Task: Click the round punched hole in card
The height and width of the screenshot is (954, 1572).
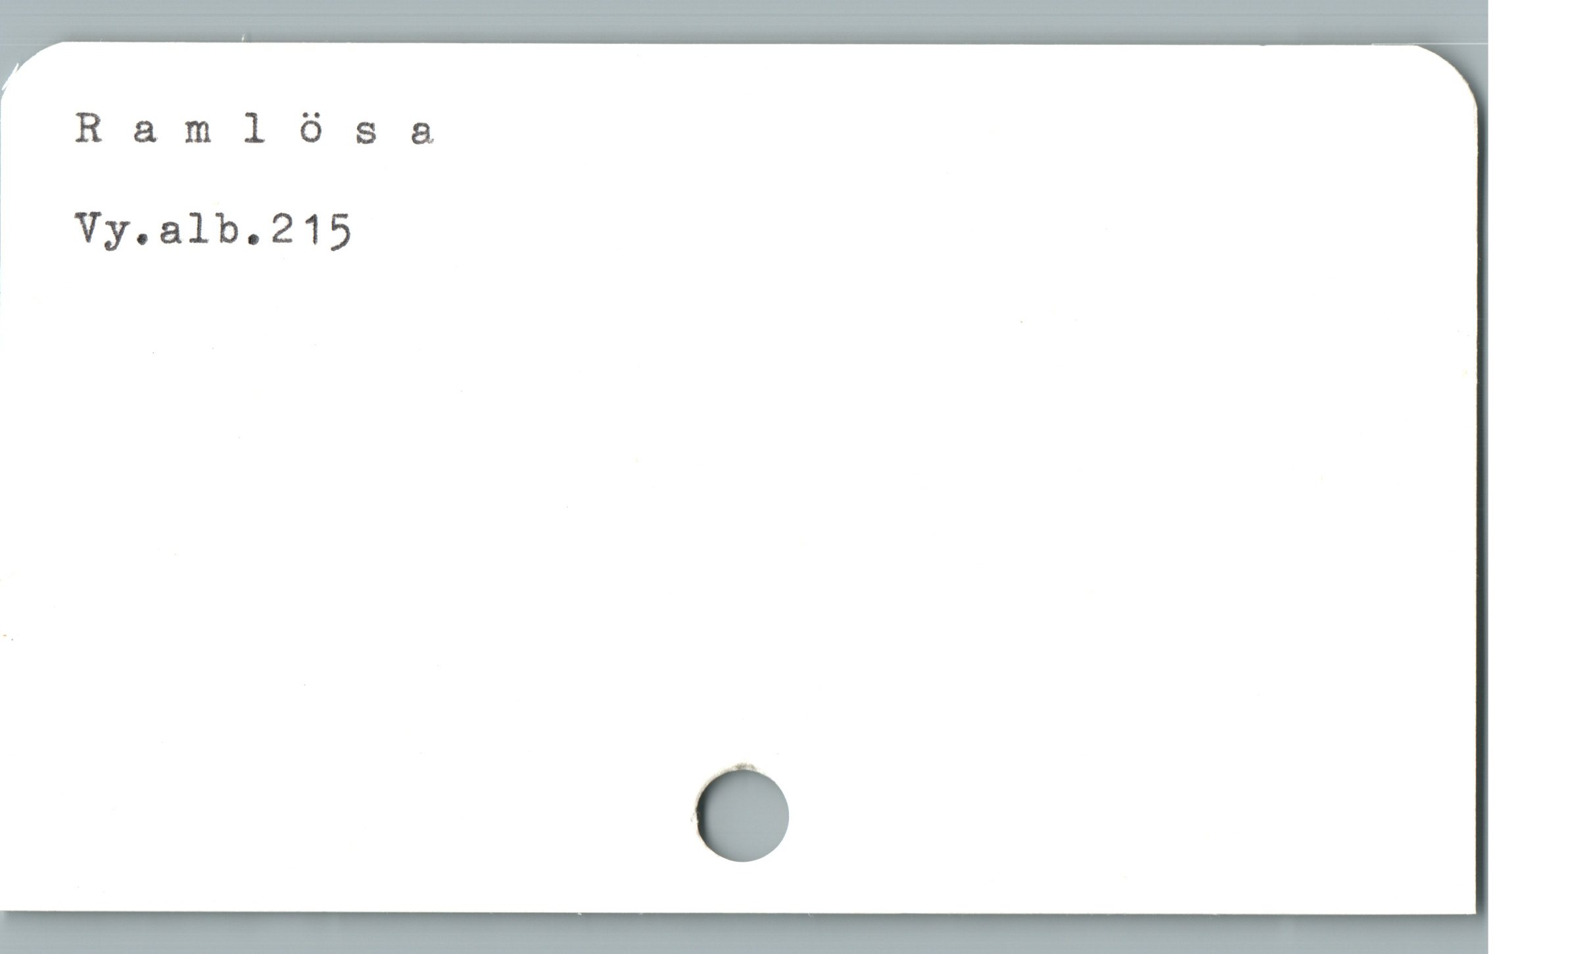Action: (x=743, y=815)
